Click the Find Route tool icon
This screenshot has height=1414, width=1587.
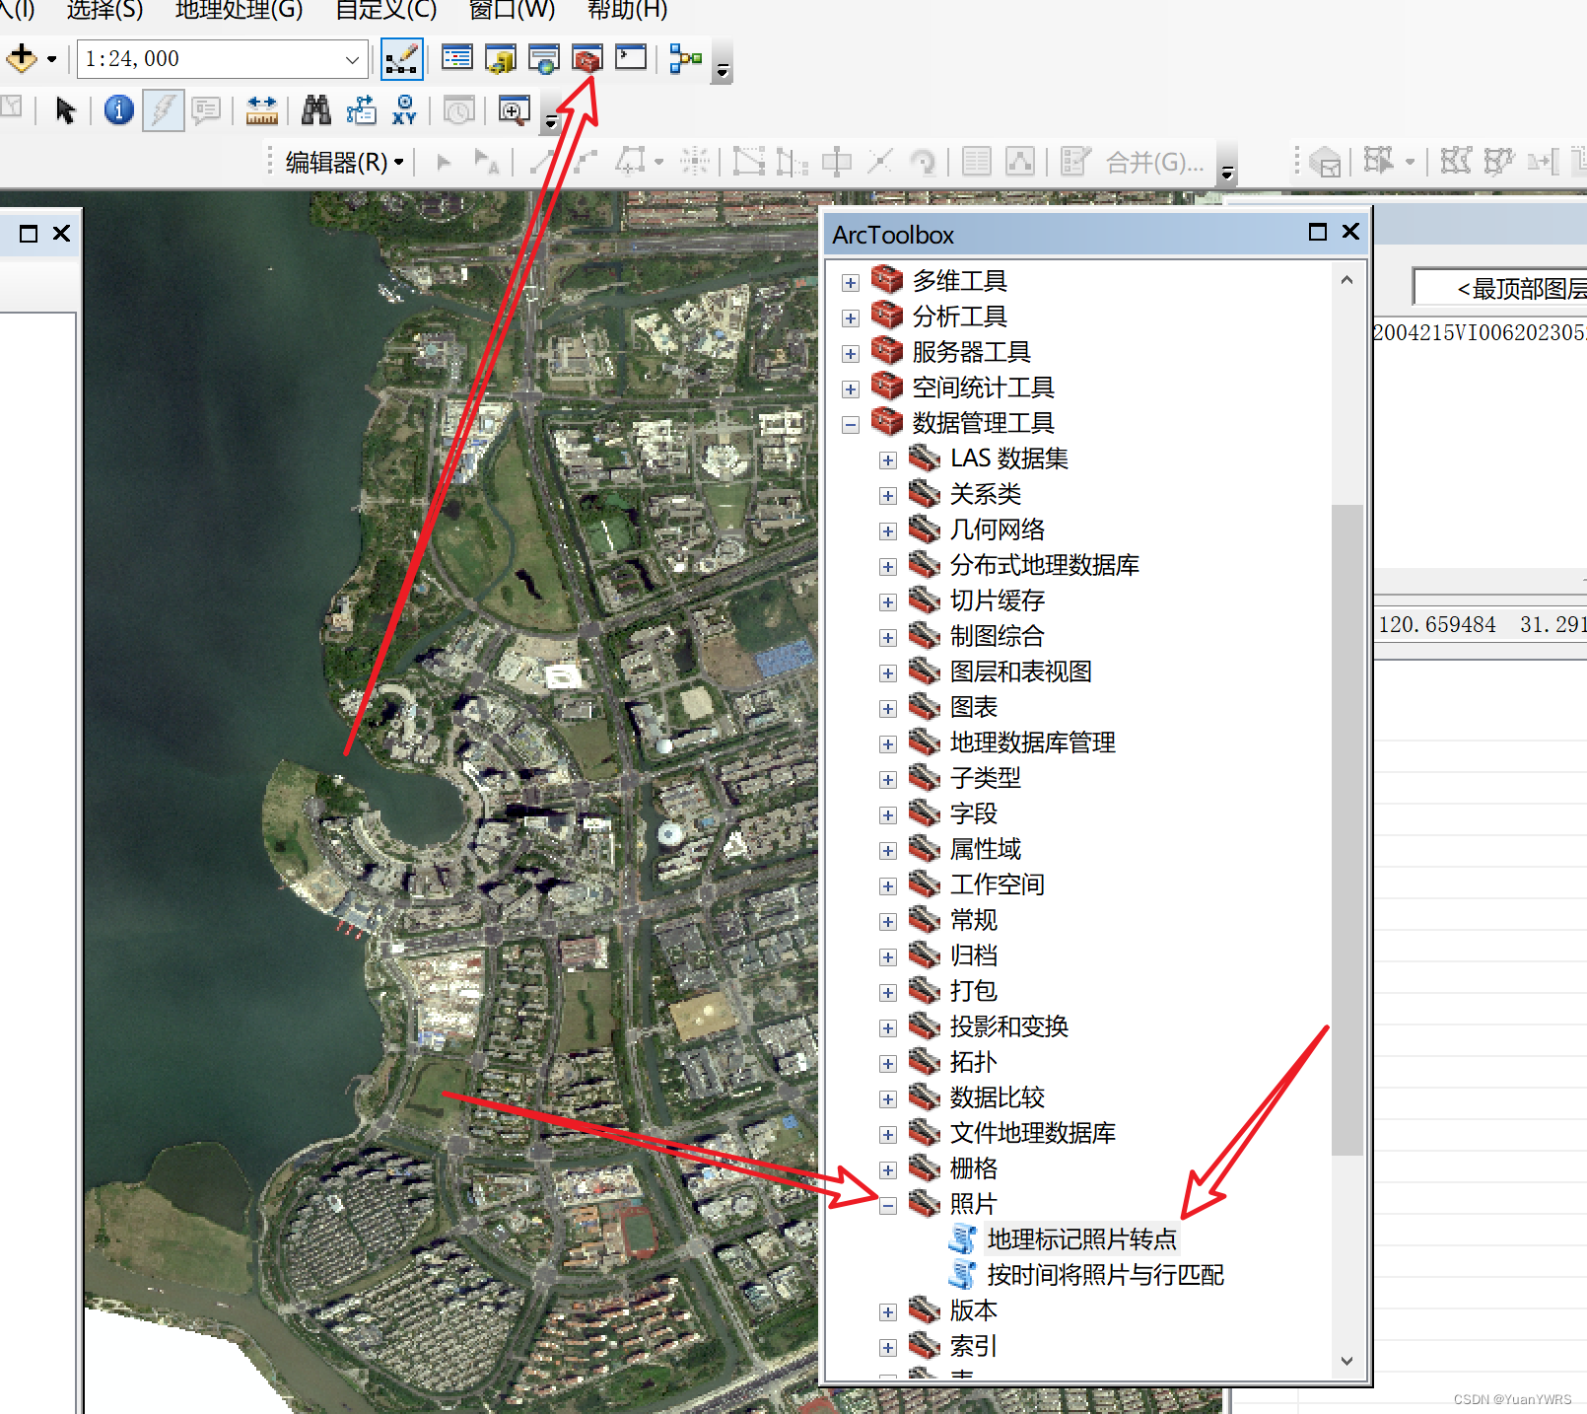click(361, 110)
